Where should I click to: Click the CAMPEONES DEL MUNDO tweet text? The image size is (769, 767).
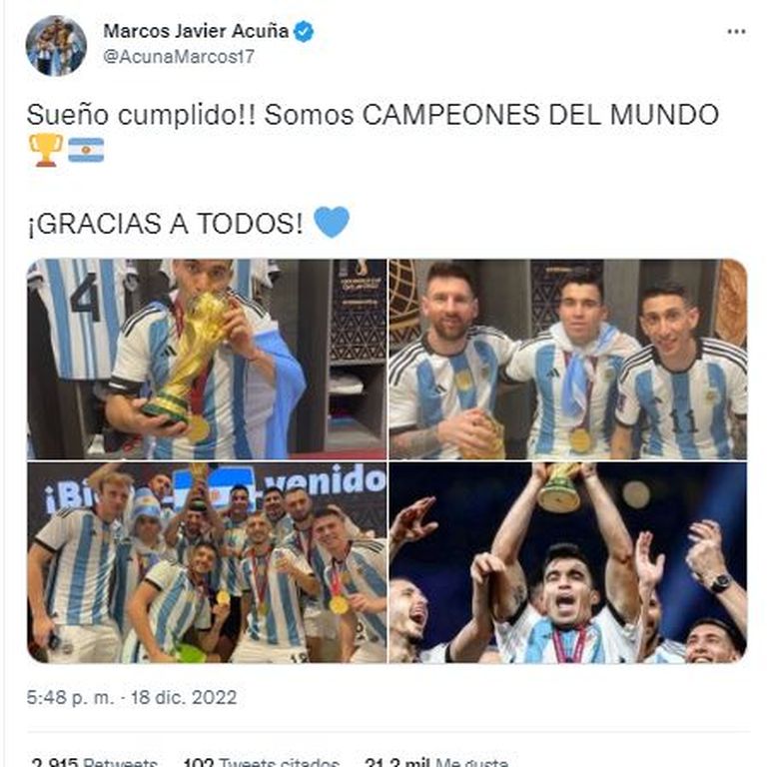tap(540, 115)
